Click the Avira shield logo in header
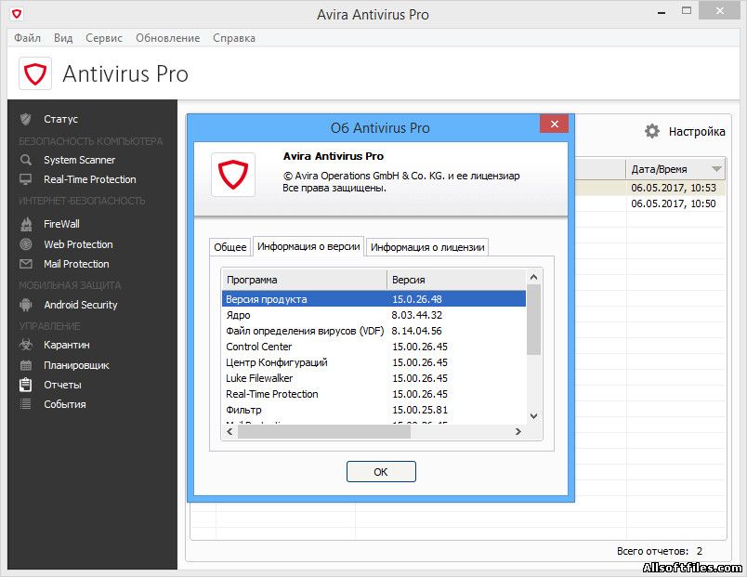 pyautogui.click(x=35, y=73)
